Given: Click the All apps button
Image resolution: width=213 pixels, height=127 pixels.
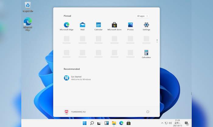Looking at the screenshot, I should click(142, 16).
